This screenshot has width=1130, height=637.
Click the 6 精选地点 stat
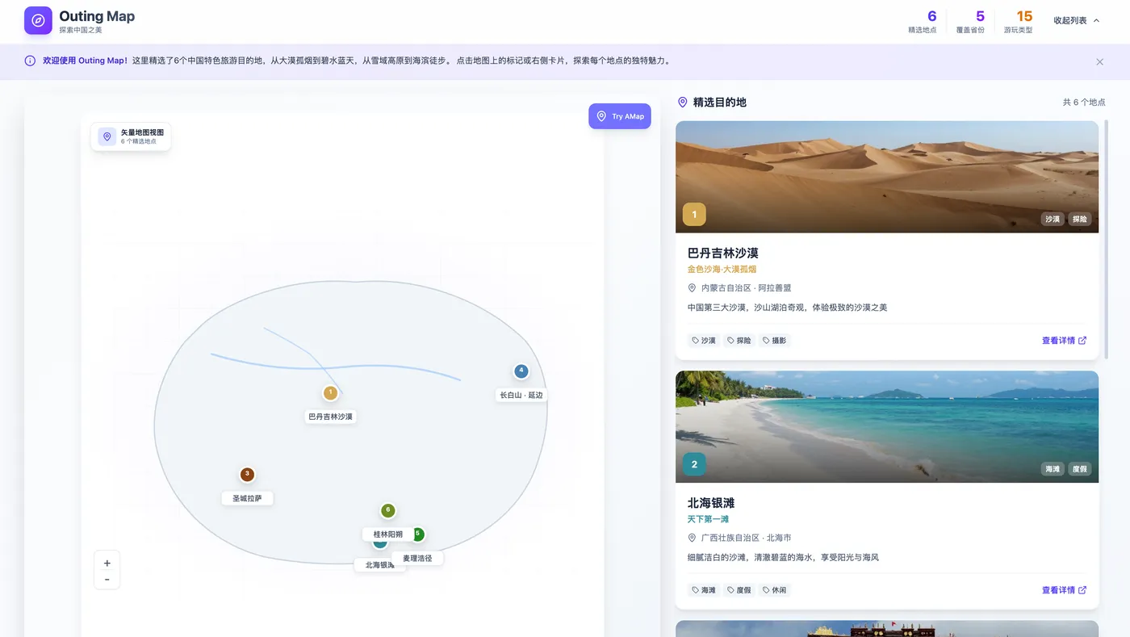click(x=923, y=22)
